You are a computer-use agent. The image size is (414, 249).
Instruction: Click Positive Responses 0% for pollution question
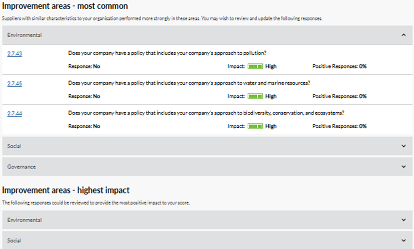(x=339, y=66)
